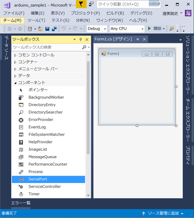Open the ファイル(F) menu
The image size is (194, 218).
point(14,13)
